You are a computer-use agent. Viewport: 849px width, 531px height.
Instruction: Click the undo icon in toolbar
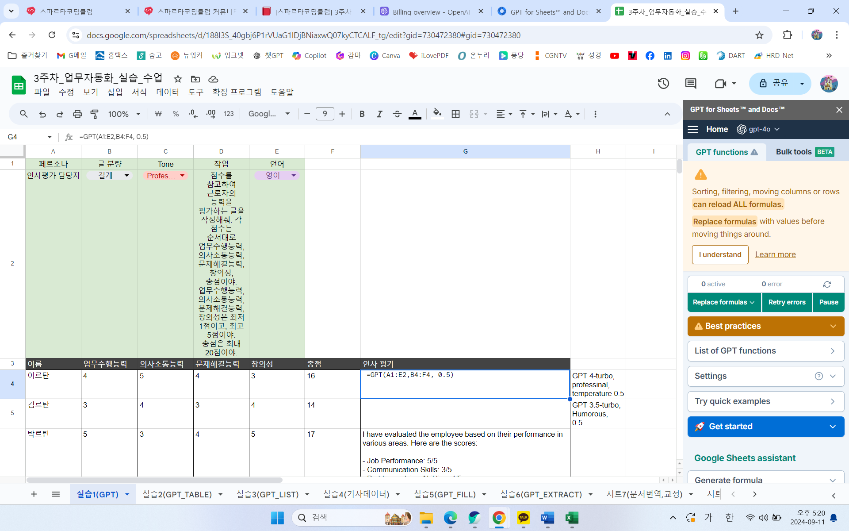coord(42,114)
